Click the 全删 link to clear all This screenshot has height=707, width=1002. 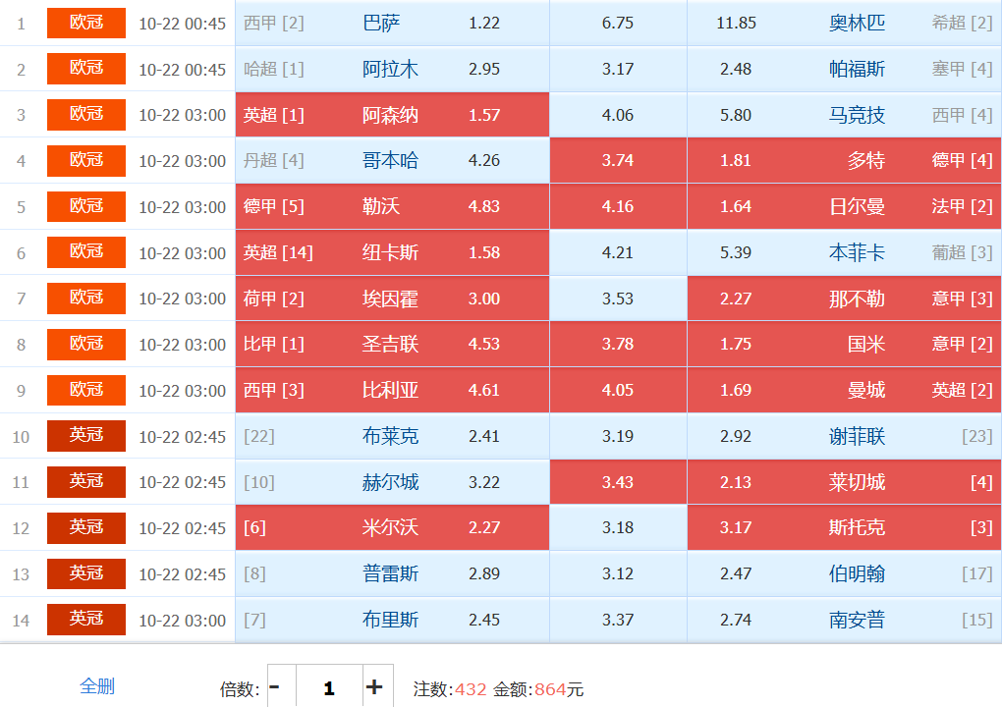pos(96,686)
